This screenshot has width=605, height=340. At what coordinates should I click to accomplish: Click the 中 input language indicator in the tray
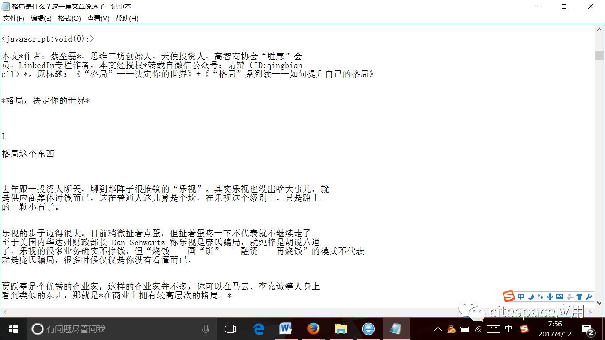click(508, 328)
